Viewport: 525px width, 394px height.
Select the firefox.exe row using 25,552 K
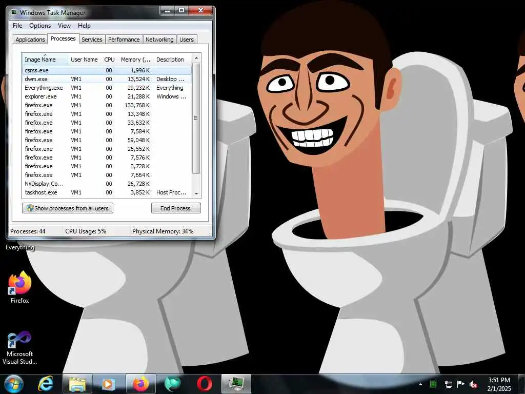pos(107,149)
